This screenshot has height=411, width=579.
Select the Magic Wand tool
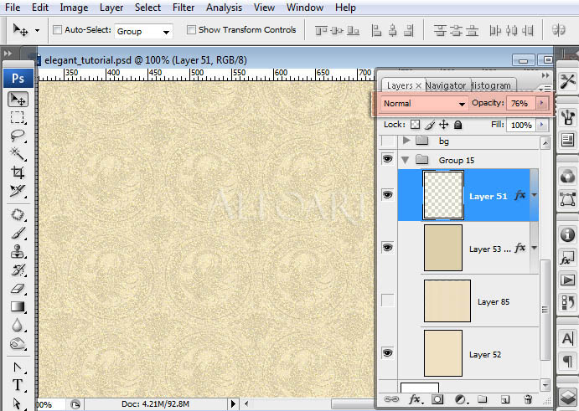click(x=17, y=154)
